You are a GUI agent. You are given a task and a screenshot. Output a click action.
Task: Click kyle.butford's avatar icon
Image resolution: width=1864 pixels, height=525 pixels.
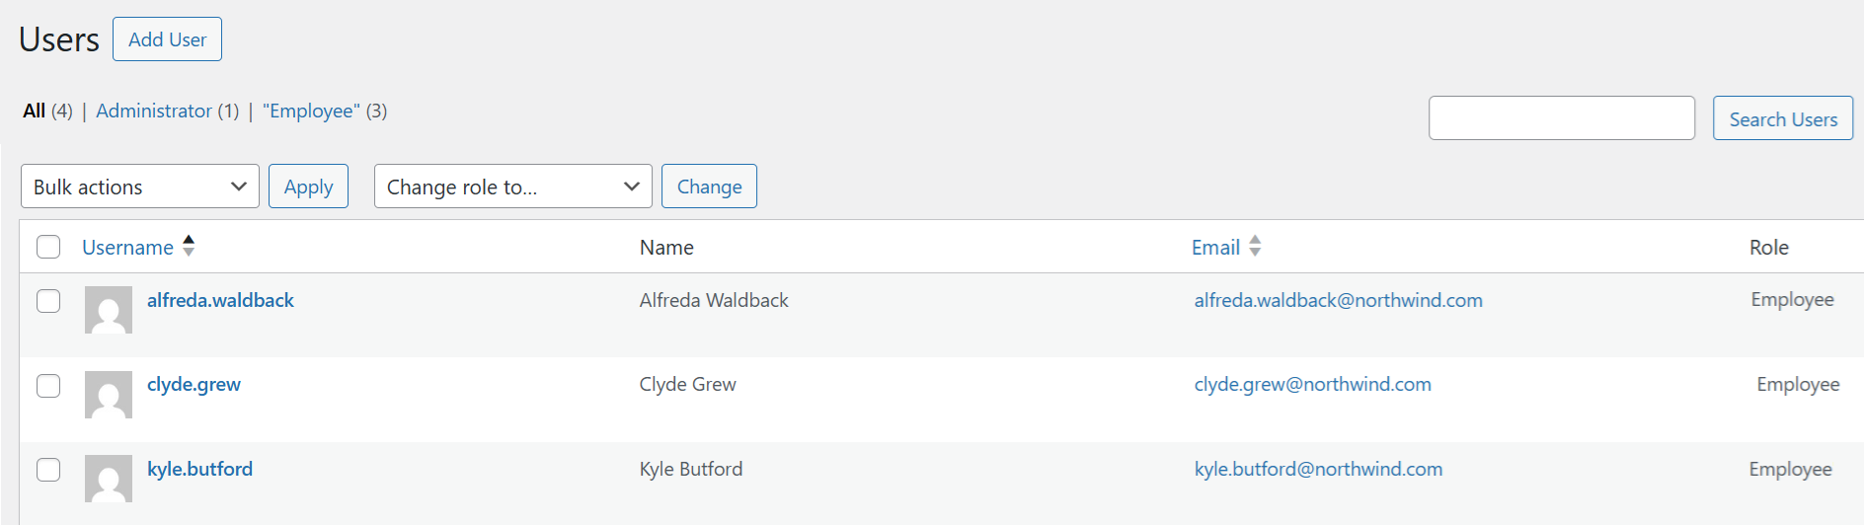click(x=109, y=479)
